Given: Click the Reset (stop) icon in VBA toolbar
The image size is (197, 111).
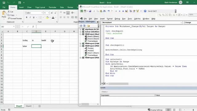Looking at the screenshot, I should coord(123,11).
